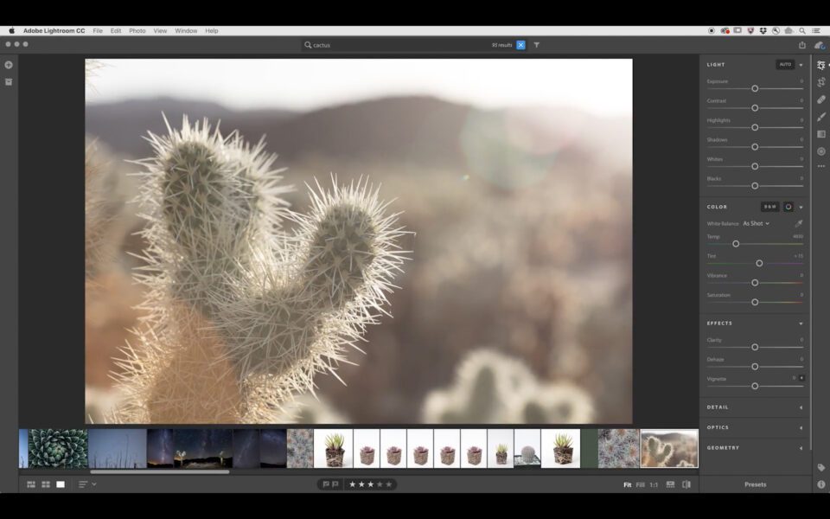
Task: Expand the Geometry panel section
Action: click(801, 447)
